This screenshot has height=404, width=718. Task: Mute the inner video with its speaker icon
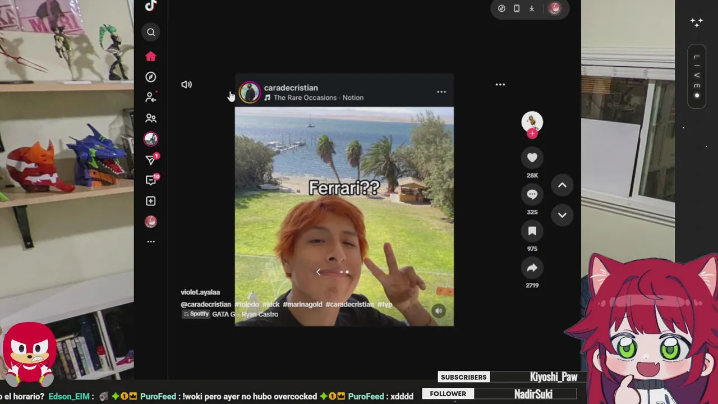click(x=439, y=311)
